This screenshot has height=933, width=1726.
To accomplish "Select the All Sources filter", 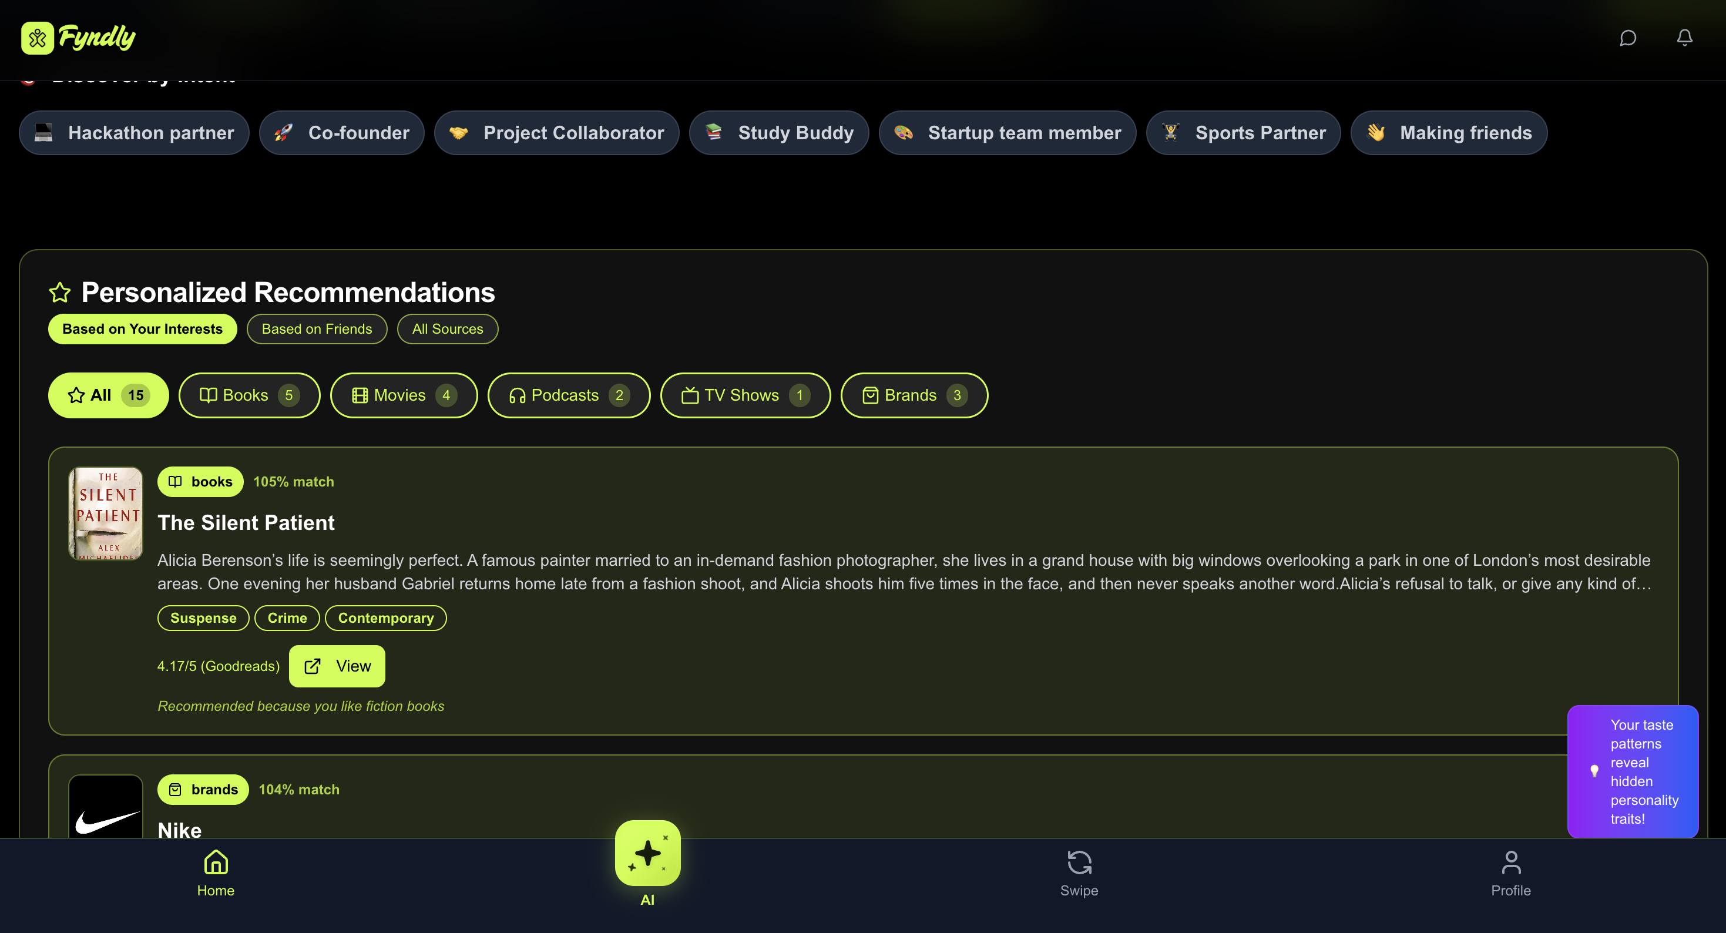I will [x=447, y=329].
